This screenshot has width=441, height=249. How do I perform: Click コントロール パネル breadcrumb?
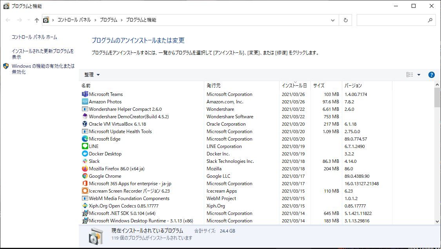click(74, 20)
